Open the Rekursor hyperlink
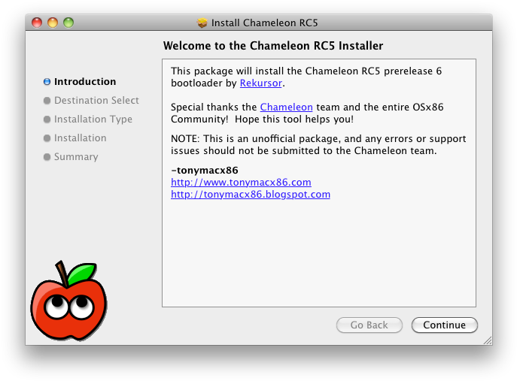This screenshot has height=381, width=517. (x=261, y=83)
